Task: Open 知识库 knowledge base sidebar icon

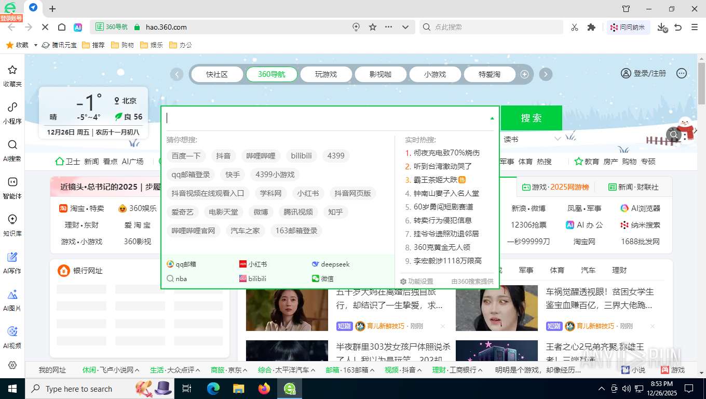Action: tap(12, 225)
